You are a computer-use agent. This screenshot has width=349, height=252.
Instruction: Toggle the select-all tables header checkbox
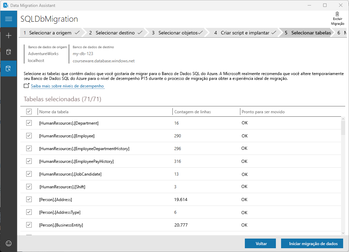(29, 112)
